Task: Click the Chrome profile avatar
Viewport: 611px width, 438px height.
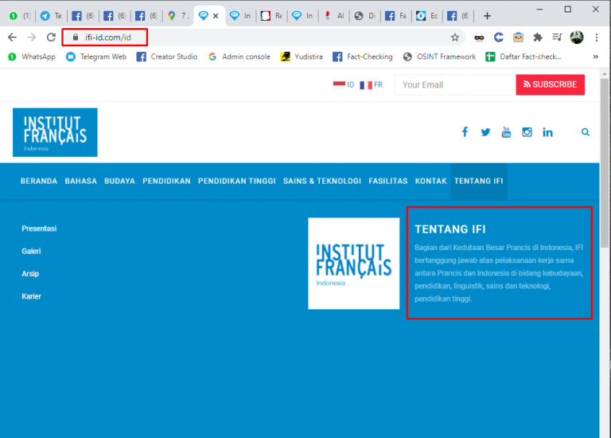Action: click(x=577, y=37)
